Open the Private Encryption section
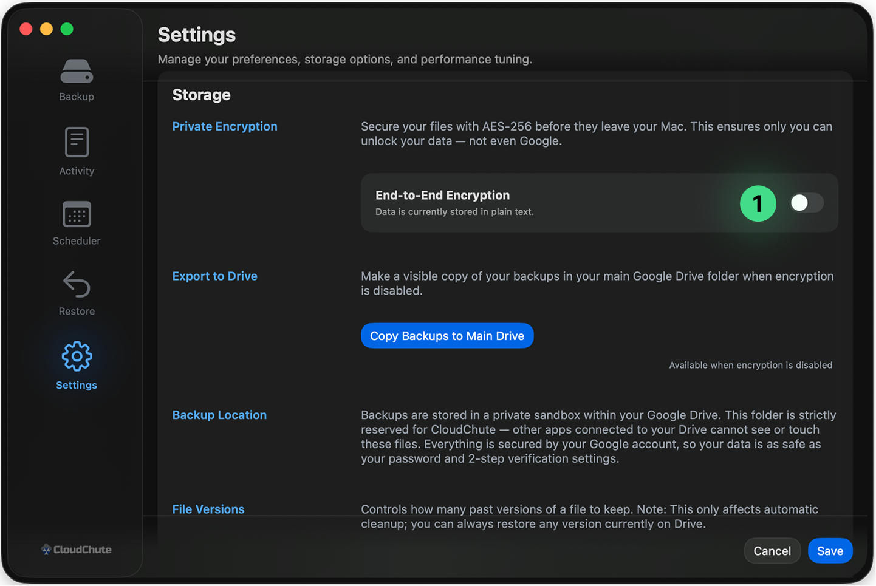This screenshot has height=586, width=876. [x=224, y=126]
